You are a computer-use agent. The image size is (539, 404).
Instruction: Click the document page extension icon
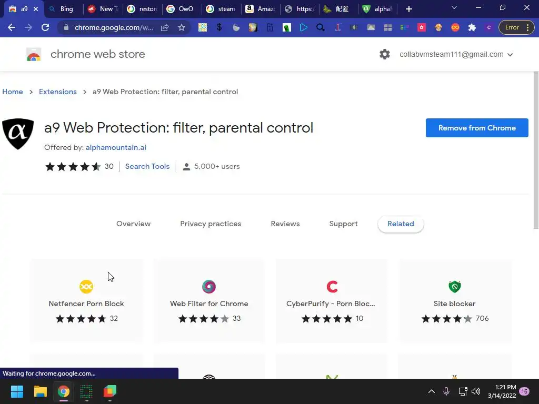point(270,27)
